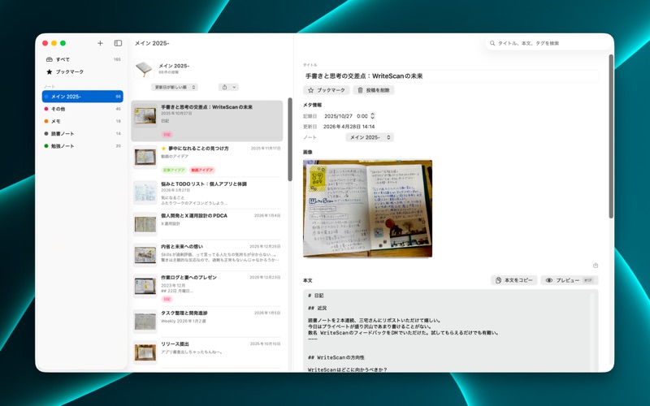Click the post list scrollbar

point(290,139)
